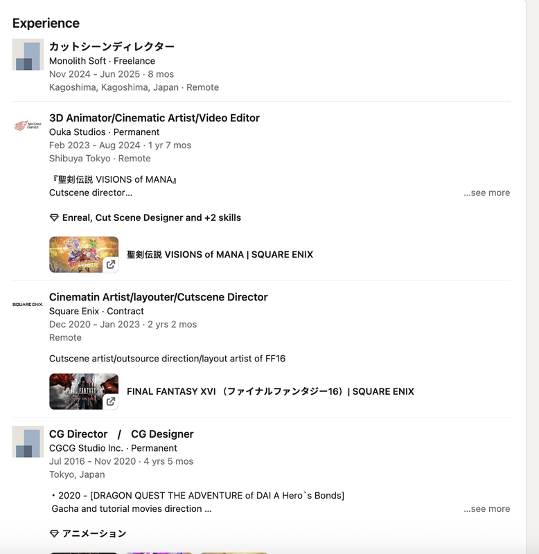Open Enreal, Cut Scene Designer and +2 skills
Screen dimensions: 539x554
tap(152, 217)
